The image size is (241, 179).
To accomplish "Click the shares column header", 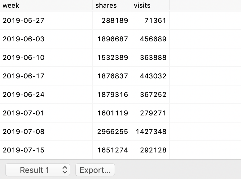I will point(106,5).
